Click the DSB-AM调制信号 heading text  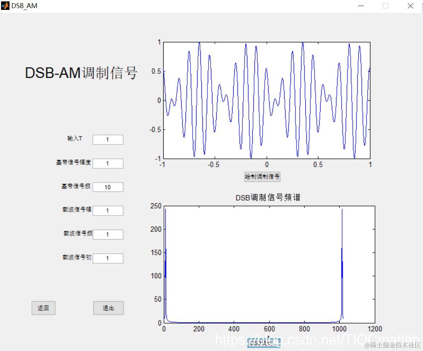[x=81, y=73]
